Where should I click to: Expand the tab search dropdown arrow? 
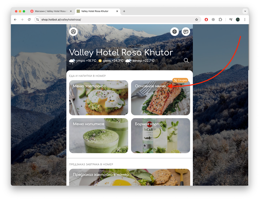coord(245,11)
